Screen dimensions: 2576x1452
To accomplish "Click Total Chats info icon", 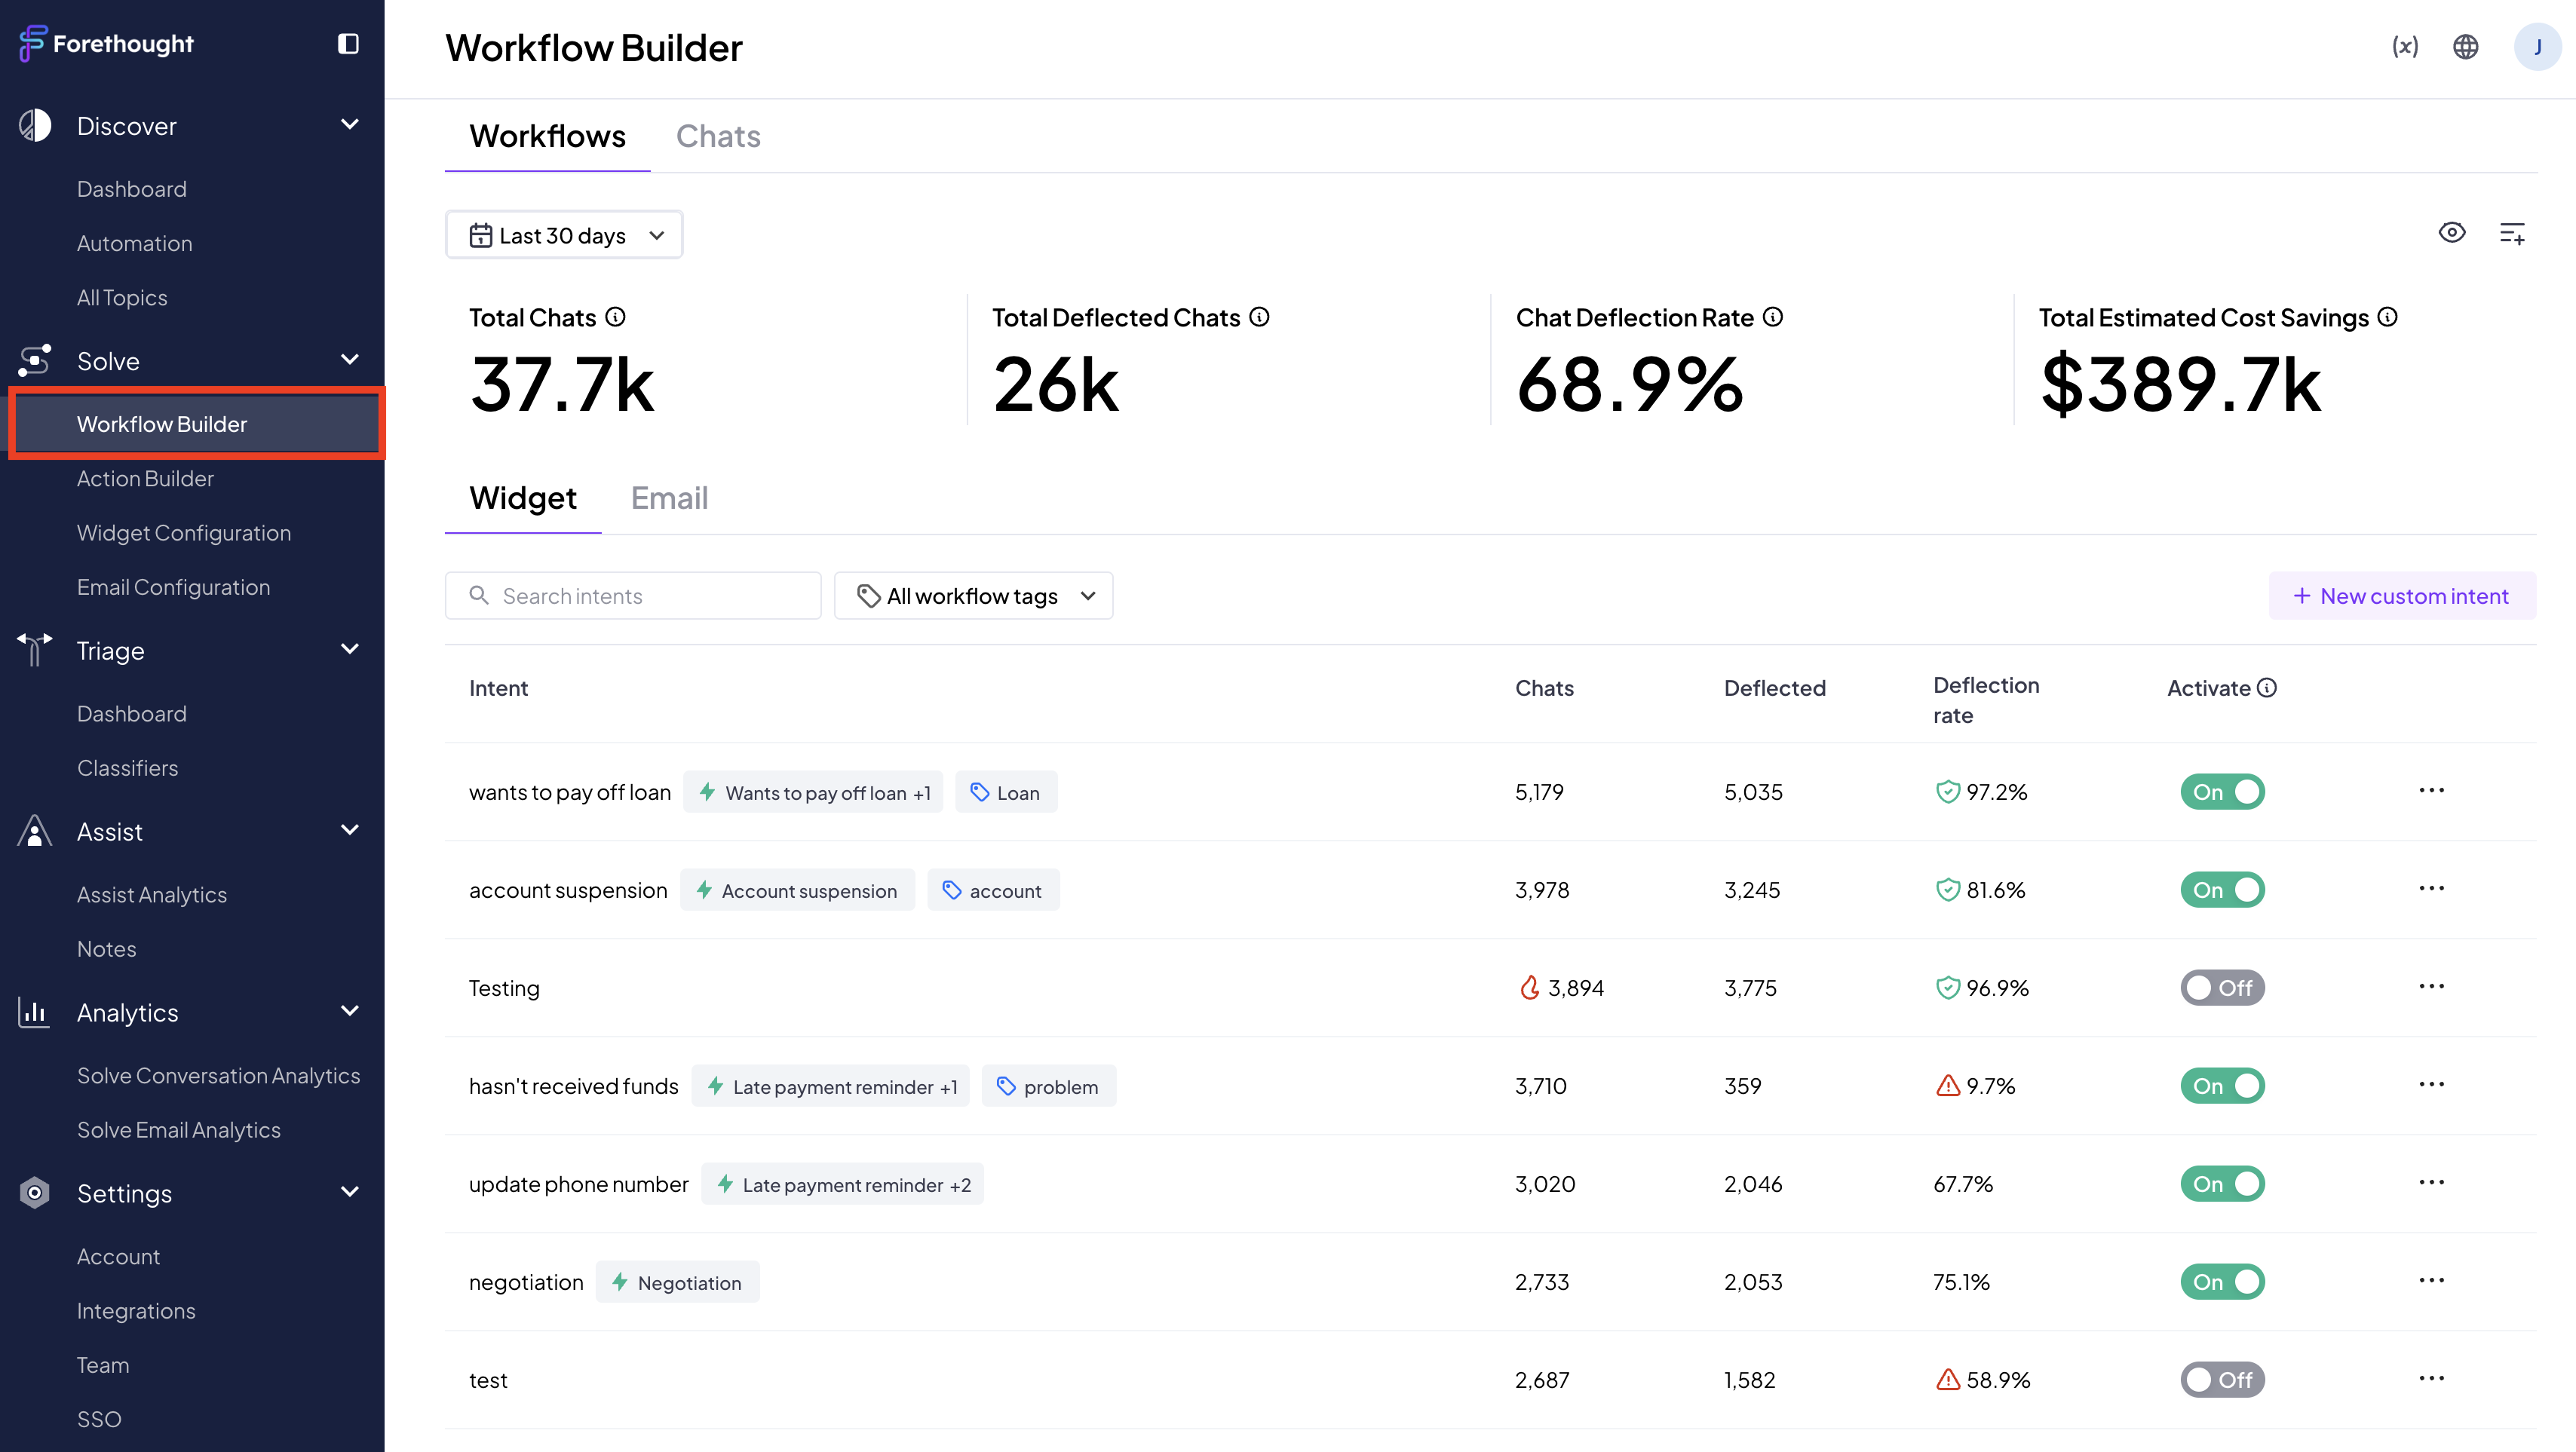I will coord(616,317).
